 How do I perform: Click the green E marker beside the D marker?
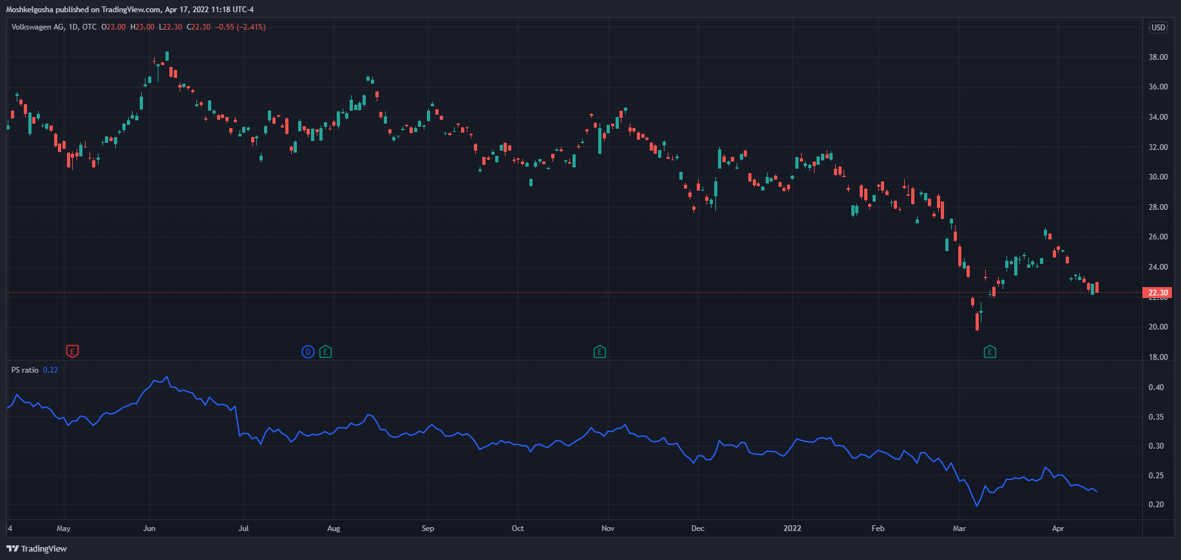(x=326, y=351)
